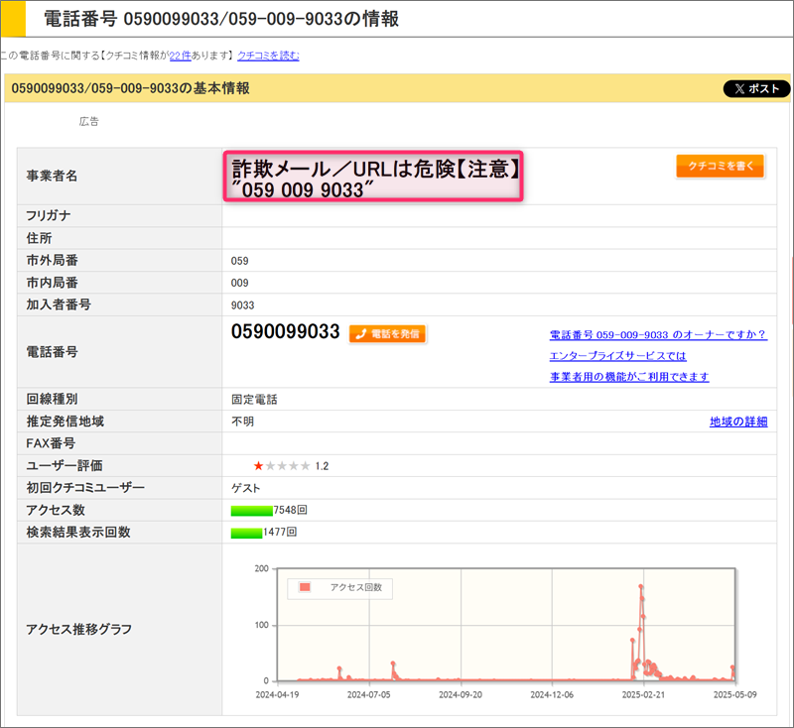
Task: Click the 加入者番号 value 9033
Action: (242, 305)
